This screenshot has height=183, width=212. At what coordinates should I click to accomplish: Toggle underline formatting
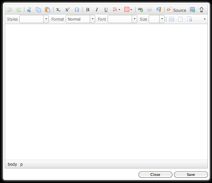[x=106, y=10]
